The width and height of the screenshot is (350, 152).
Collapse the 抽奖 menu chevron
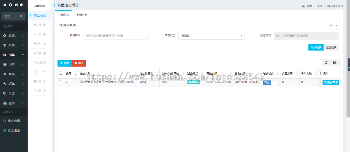pyautogui.click(x=23, y=55)
